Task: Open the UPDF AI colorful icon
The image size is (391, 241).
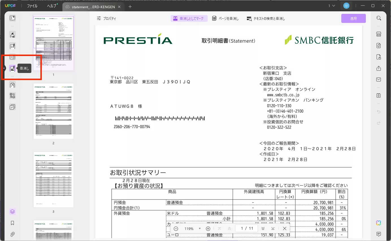Action: (379, 223)
